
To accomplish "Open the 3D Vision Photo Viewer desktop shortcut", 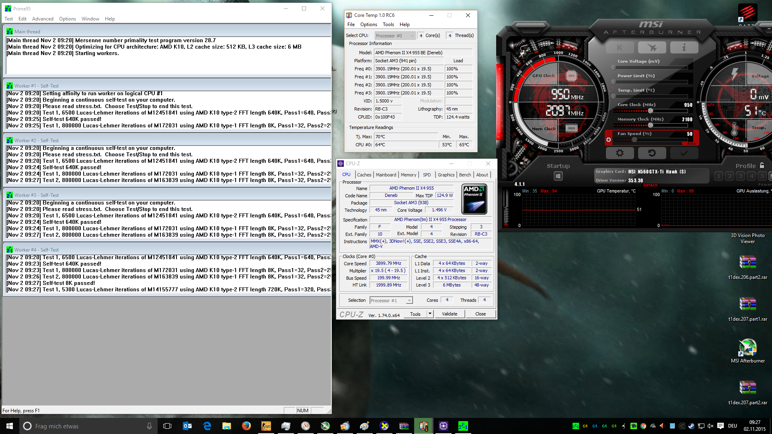I will (x=747, y=238).
